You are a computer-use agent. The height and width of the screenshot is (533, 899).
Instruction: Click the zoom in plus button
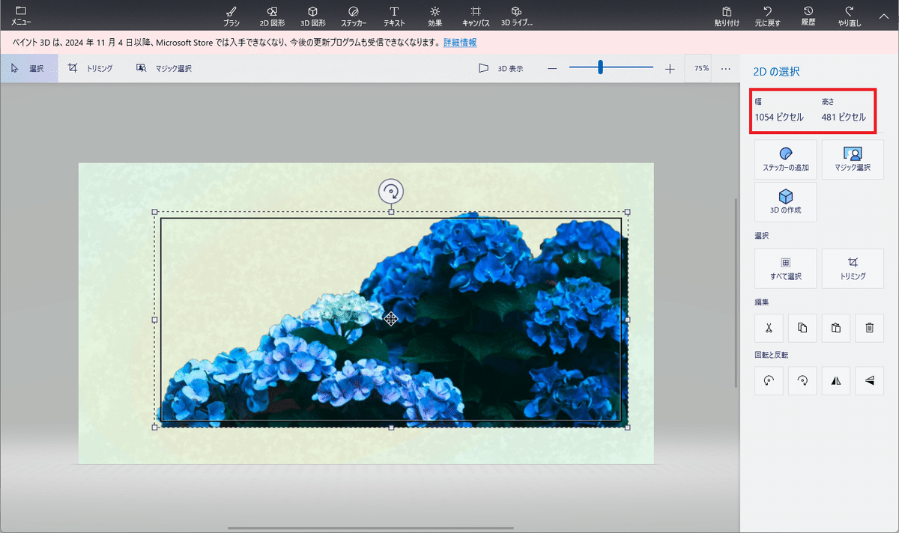[670, 69]
